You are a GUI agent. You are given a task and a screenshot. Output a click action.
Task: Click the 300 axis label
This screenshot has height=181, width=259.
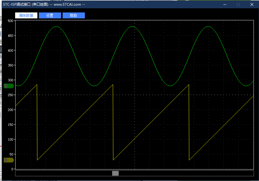10,80
